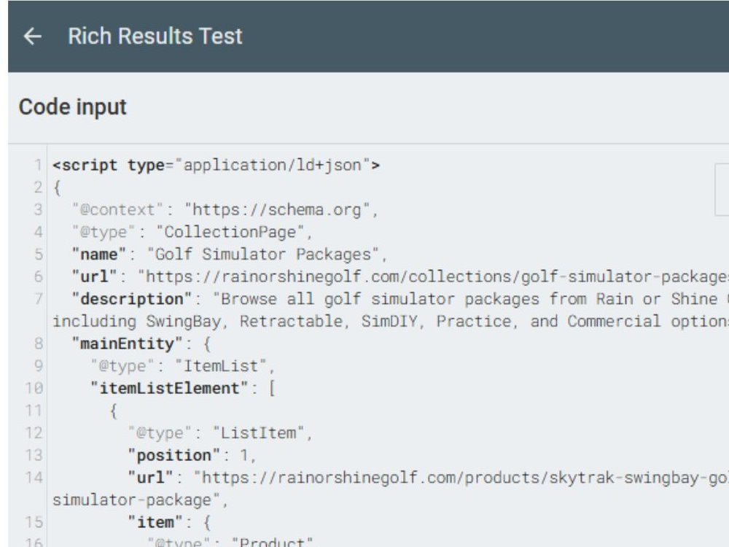Click the collections/golf-simulator-packages url line
The image size is (729, 547).
(x=399, y=276)
